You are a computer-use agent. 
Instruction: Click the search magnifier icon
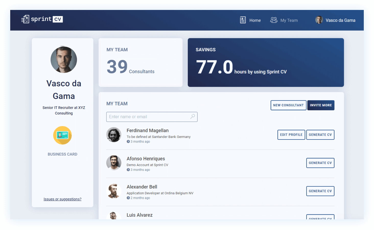[193, 117]
